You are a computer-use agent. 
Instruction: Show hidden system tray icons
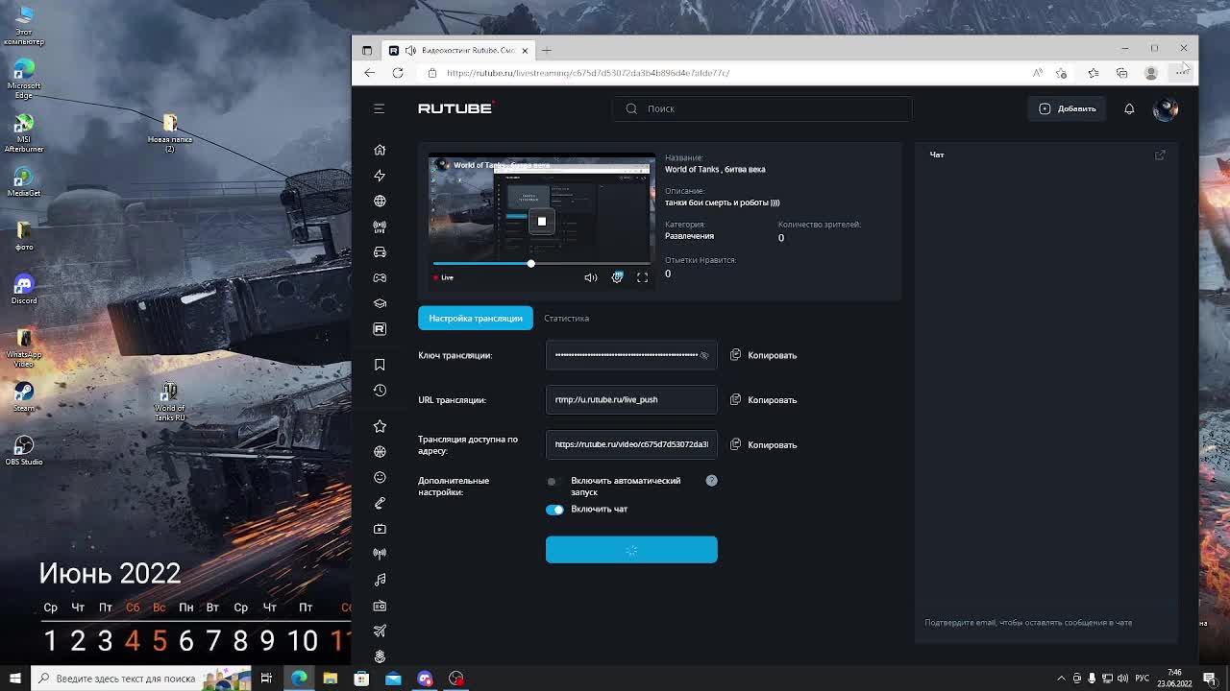(1061, 679)
